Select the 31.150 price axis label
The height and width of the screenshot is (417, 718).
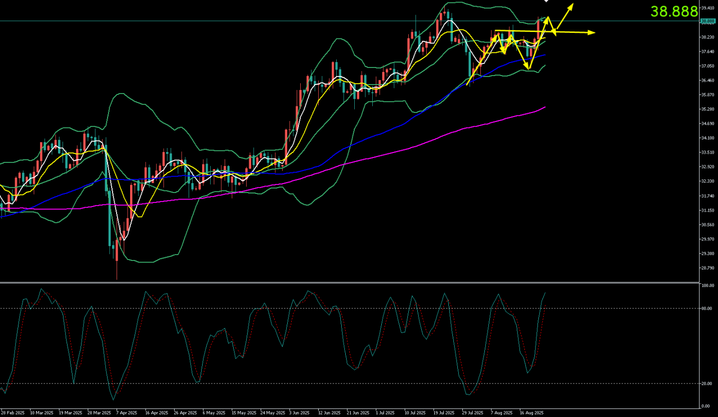[x=707, y=210]
